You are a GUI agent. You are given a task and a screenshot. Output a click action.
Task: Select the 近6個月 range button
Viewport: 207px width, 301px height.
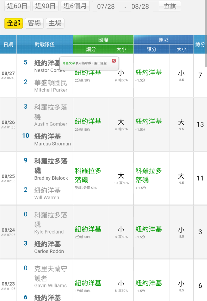(x=75, y=6)
